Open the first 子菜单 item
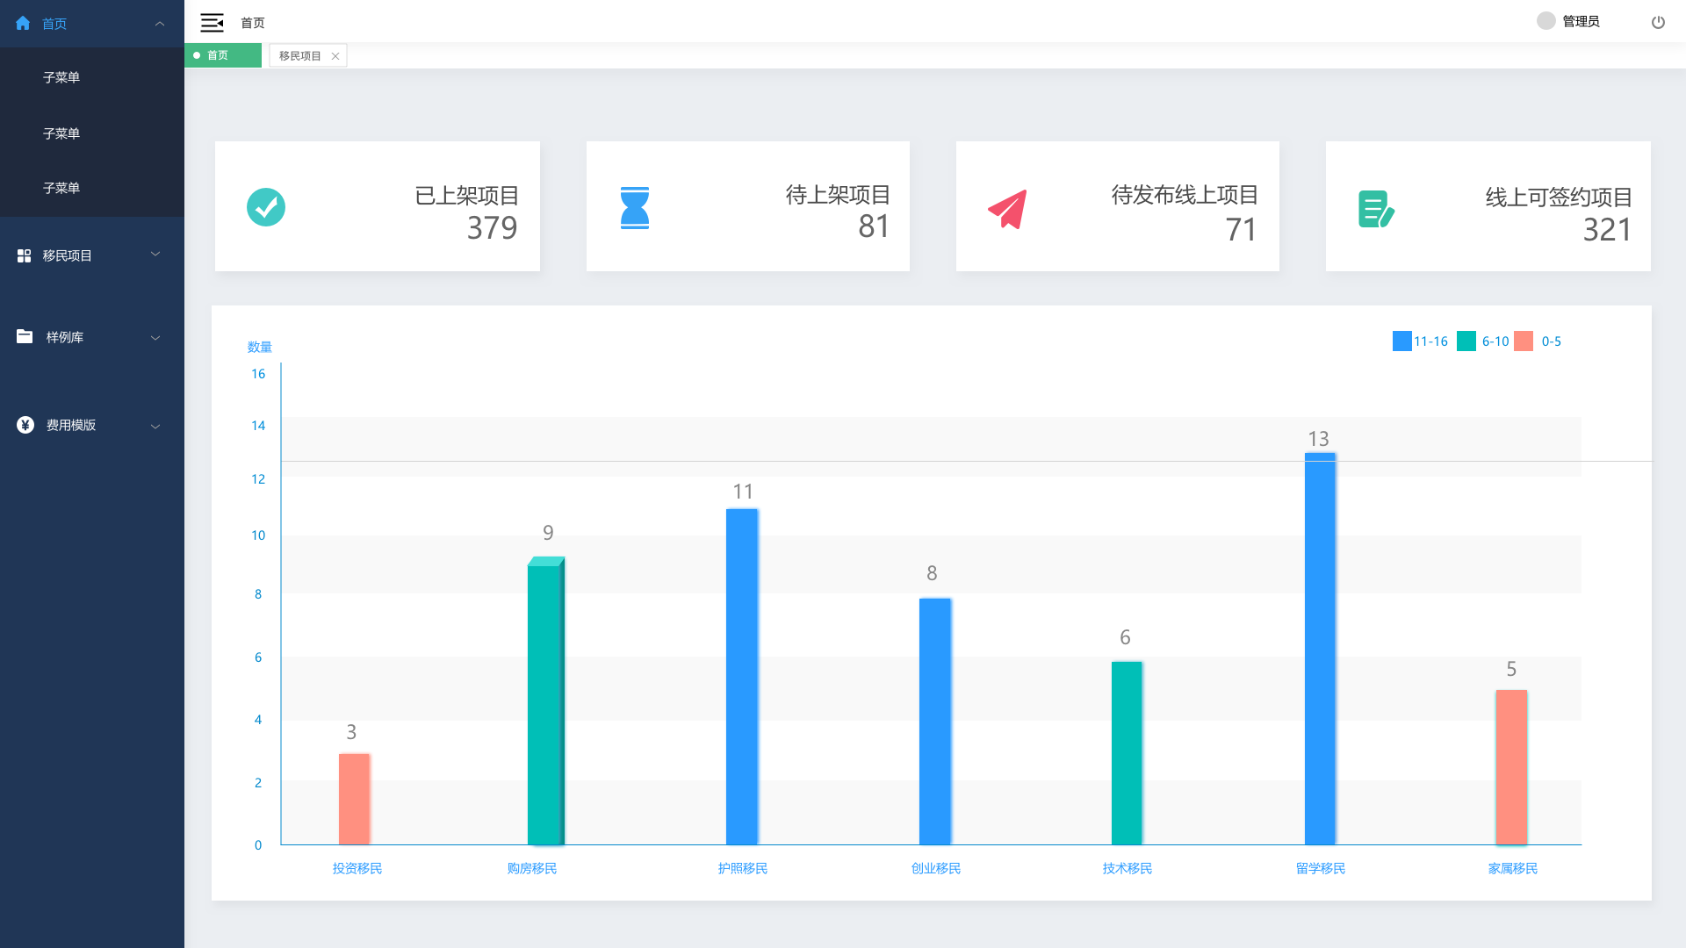This screenshot has width=1686, height=948. pos(61,77)
